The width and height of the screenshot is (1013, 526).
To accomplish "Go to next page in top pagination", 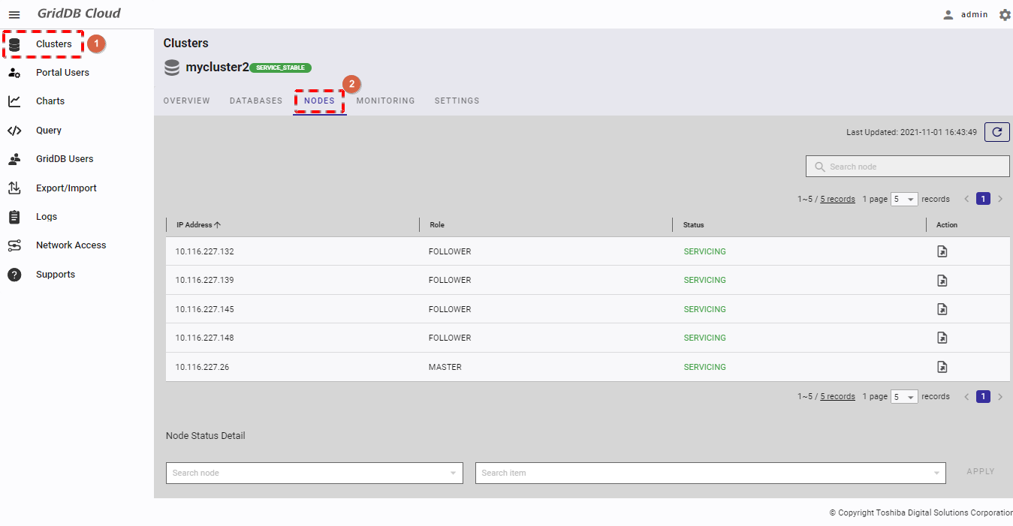I will coord(1000,199).
